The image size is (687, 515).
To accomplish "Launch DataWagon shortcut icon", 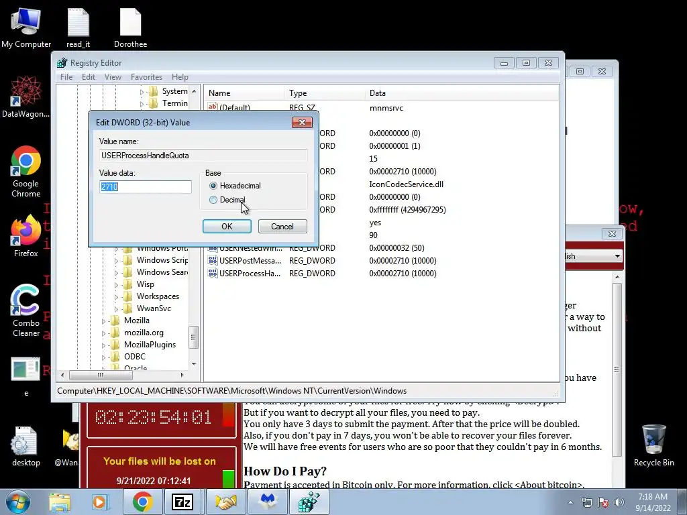I will point(25,97).
